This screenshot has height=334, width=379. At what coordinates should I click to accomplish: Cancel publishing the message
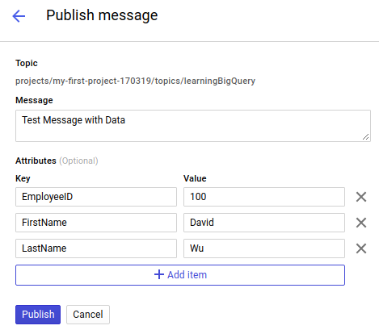click(x=88, y=315)
